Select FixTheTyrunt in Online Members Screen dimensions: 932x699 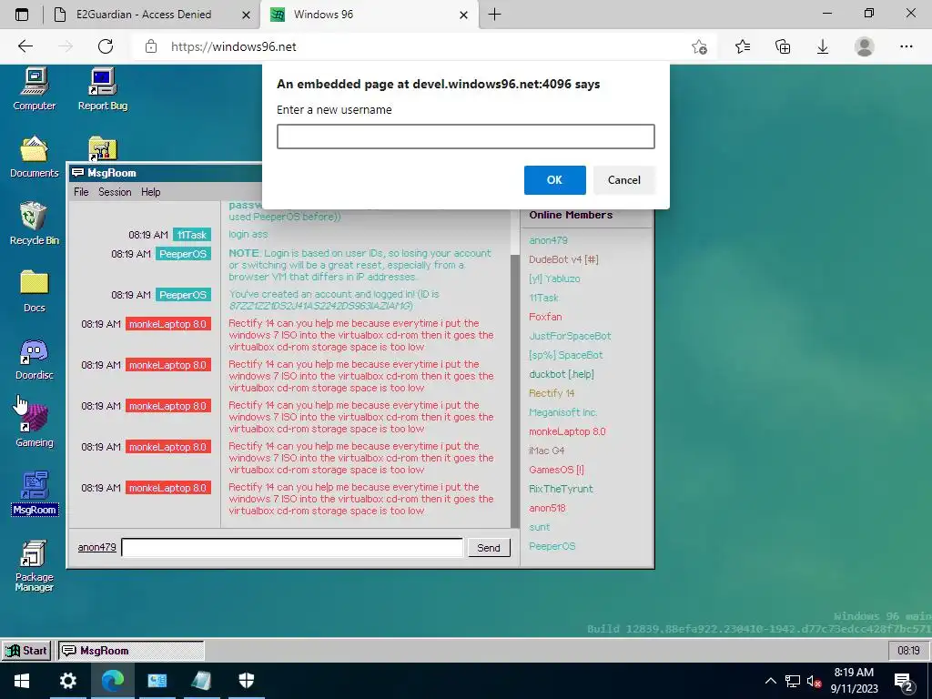click(561, 489)
